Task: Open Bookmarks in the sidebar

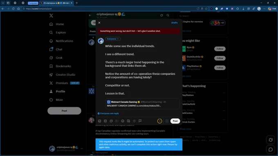Action: pyautogui.click(x=60, y=66)
